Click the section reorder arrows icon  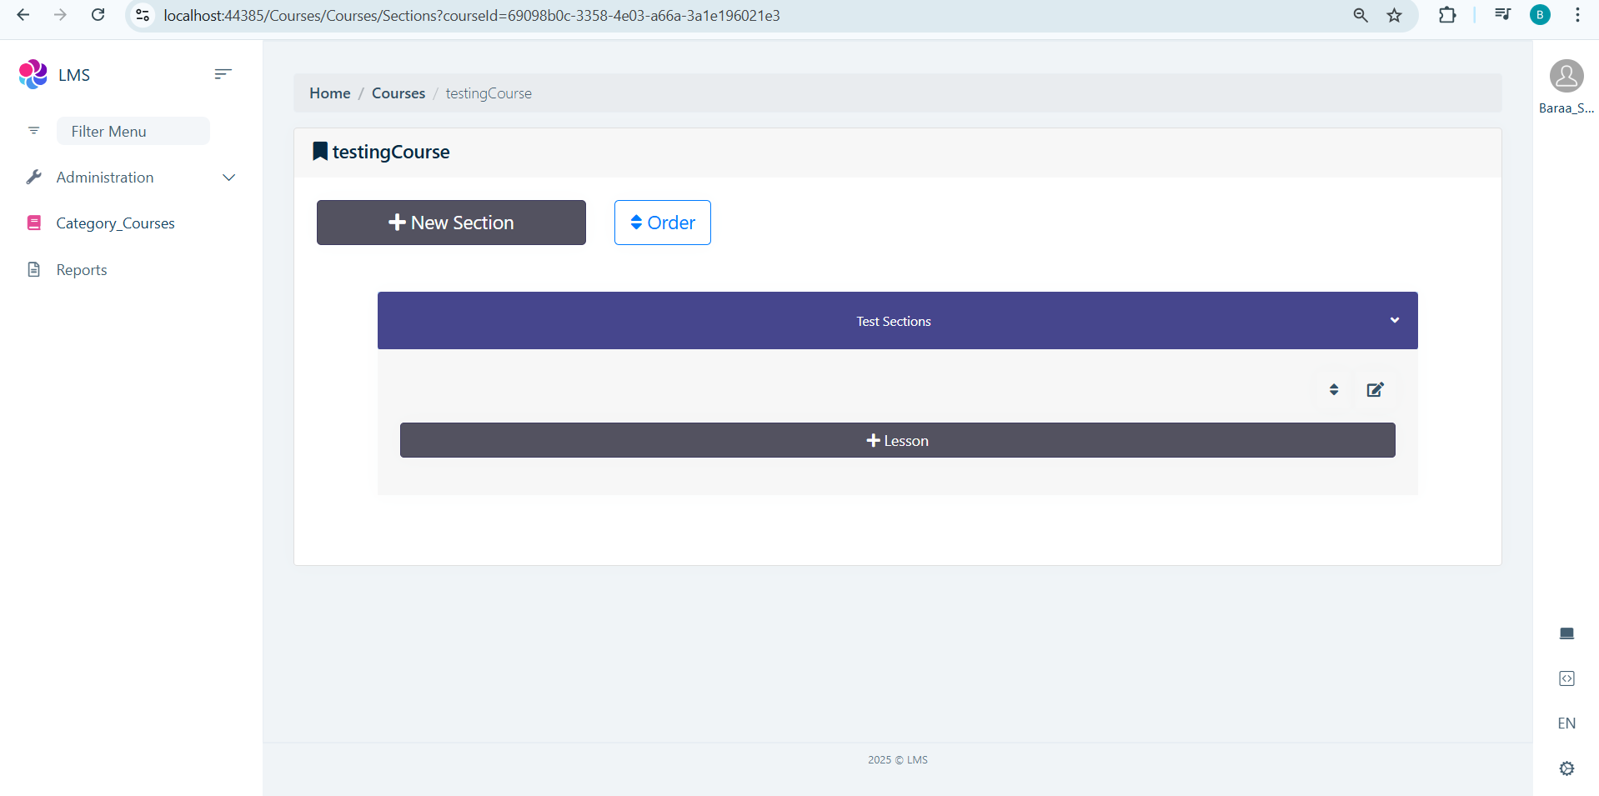(1334, 389)
